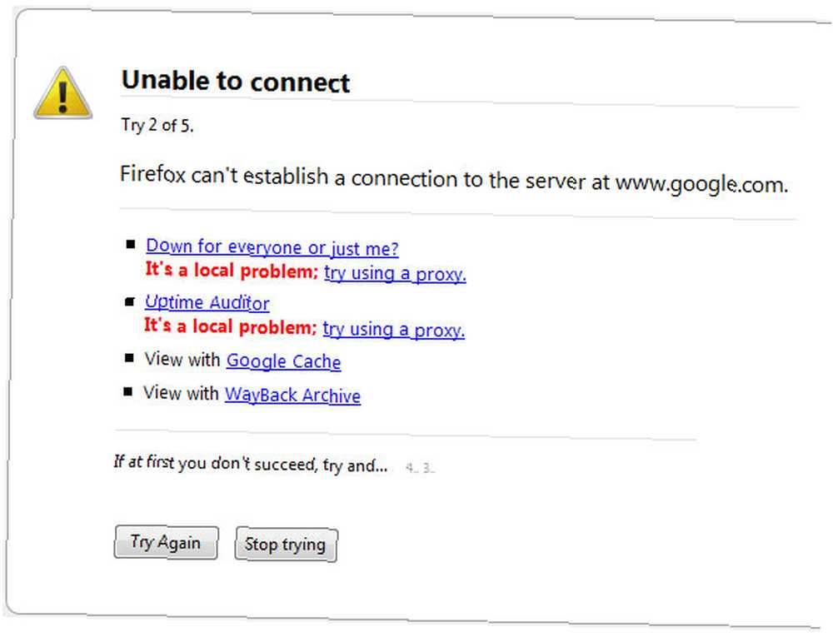Click the first red "It's a local problem;" text

click(232, 270)
